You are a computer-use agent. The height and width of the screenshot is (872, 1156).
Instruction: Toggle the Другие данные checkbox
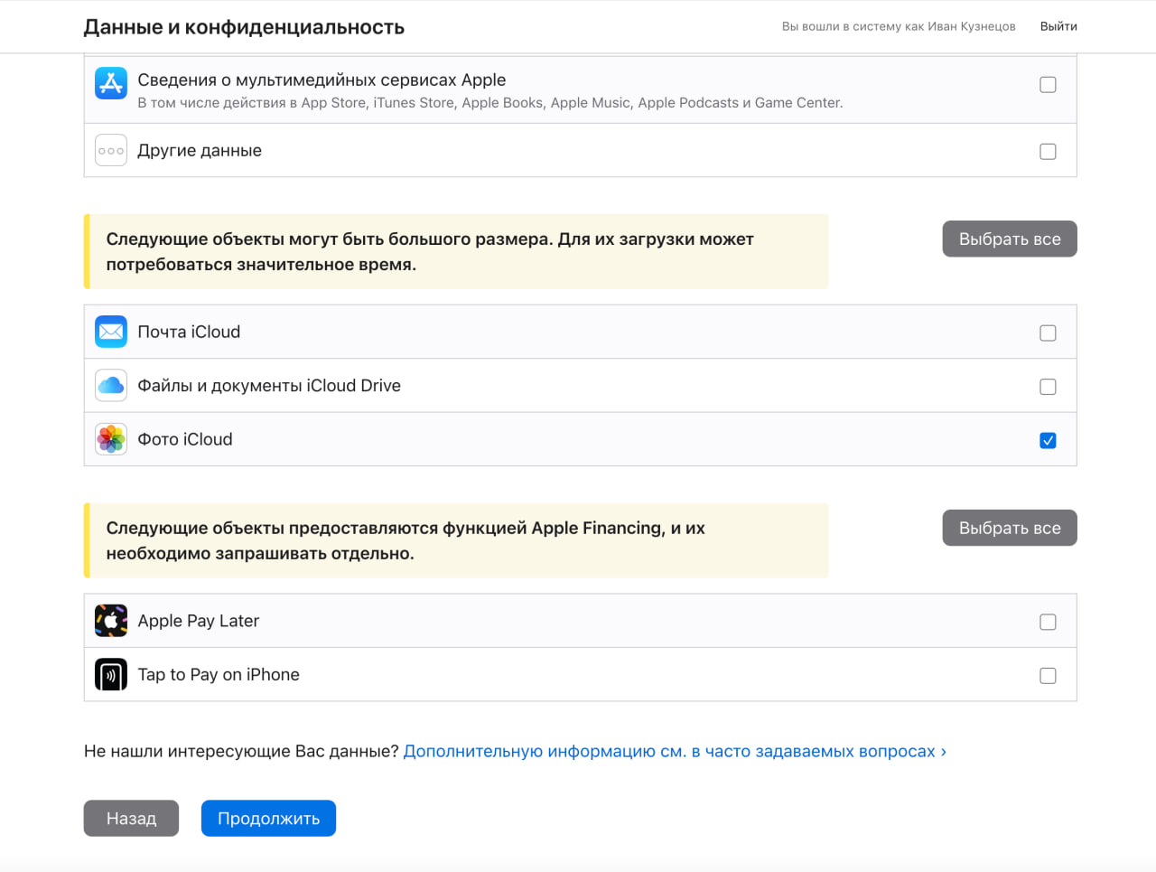point(1048,152)
